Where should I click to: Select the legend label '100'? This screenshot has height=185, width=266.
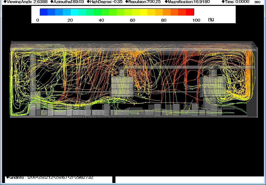click(196, 20)
